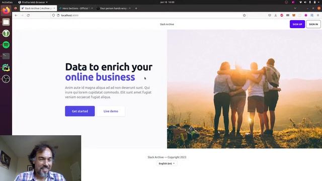Screen dimensions: 322x181
Task: Expand the list all tabs chevron
Action: tap(295, 9)
